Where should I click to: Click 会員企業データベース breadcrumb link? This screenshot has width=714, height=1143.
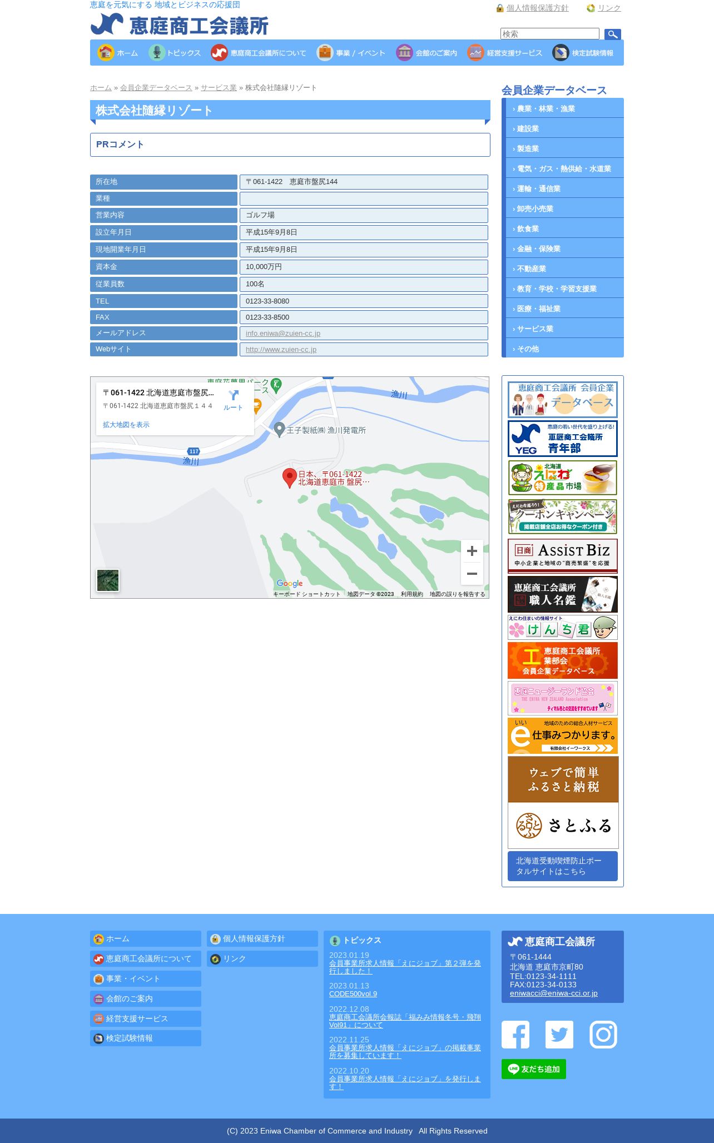point(156,88)
